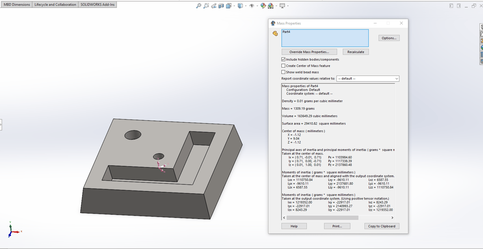
Task: Click the Previous View icon
Action: (214, 6)
